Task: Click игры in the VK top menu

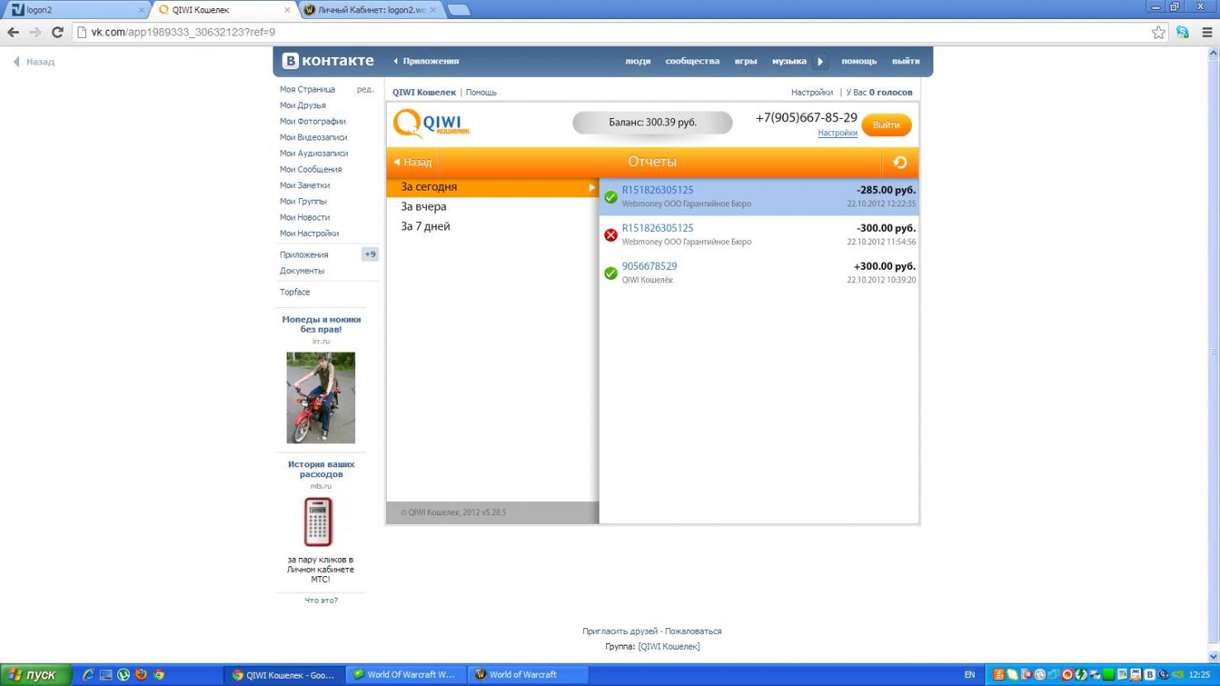Action: point(746,61)
